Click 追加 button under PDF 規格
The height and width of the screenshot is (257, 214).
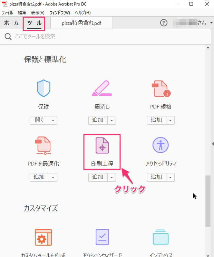coord(156,120)
